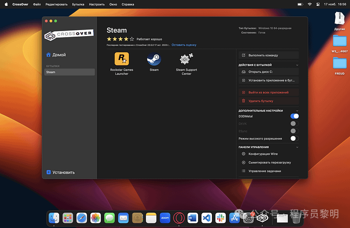Click Выйти из всех приложений
Image resolution: width=350 pixels, height=228 pixels.
(x=268, y=92)
